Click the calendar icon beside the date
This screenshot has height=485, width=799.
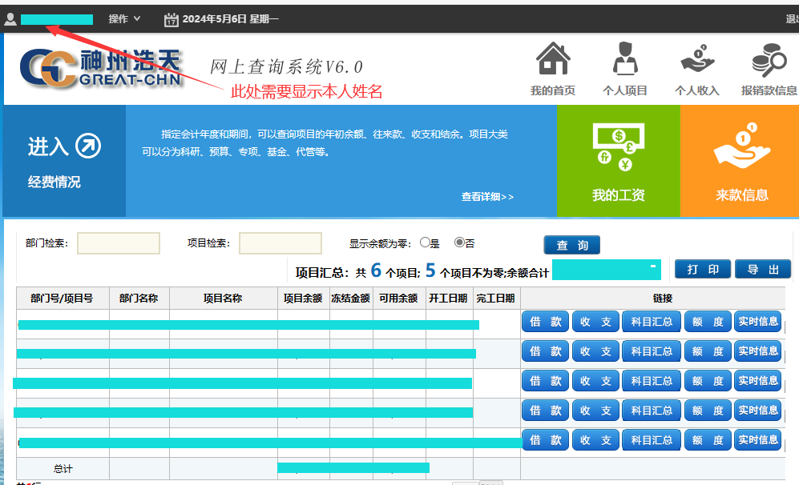click(x=171, y=19)
